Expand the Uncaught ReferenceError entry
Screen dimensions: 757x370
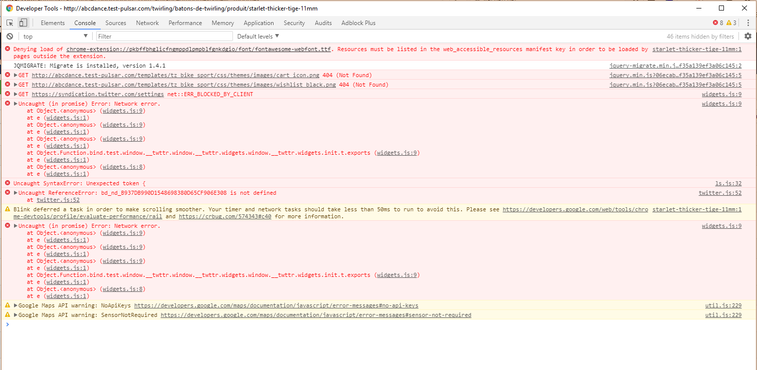[x=16, y=193]
